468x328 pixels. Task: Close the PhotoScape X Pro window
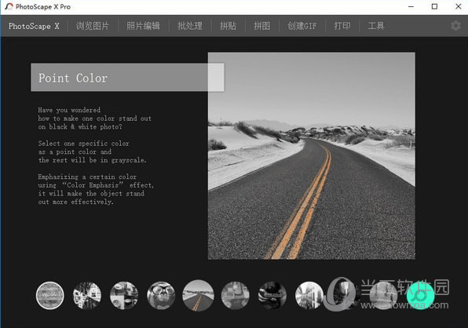pyautogui.click(x=458, y=6)
